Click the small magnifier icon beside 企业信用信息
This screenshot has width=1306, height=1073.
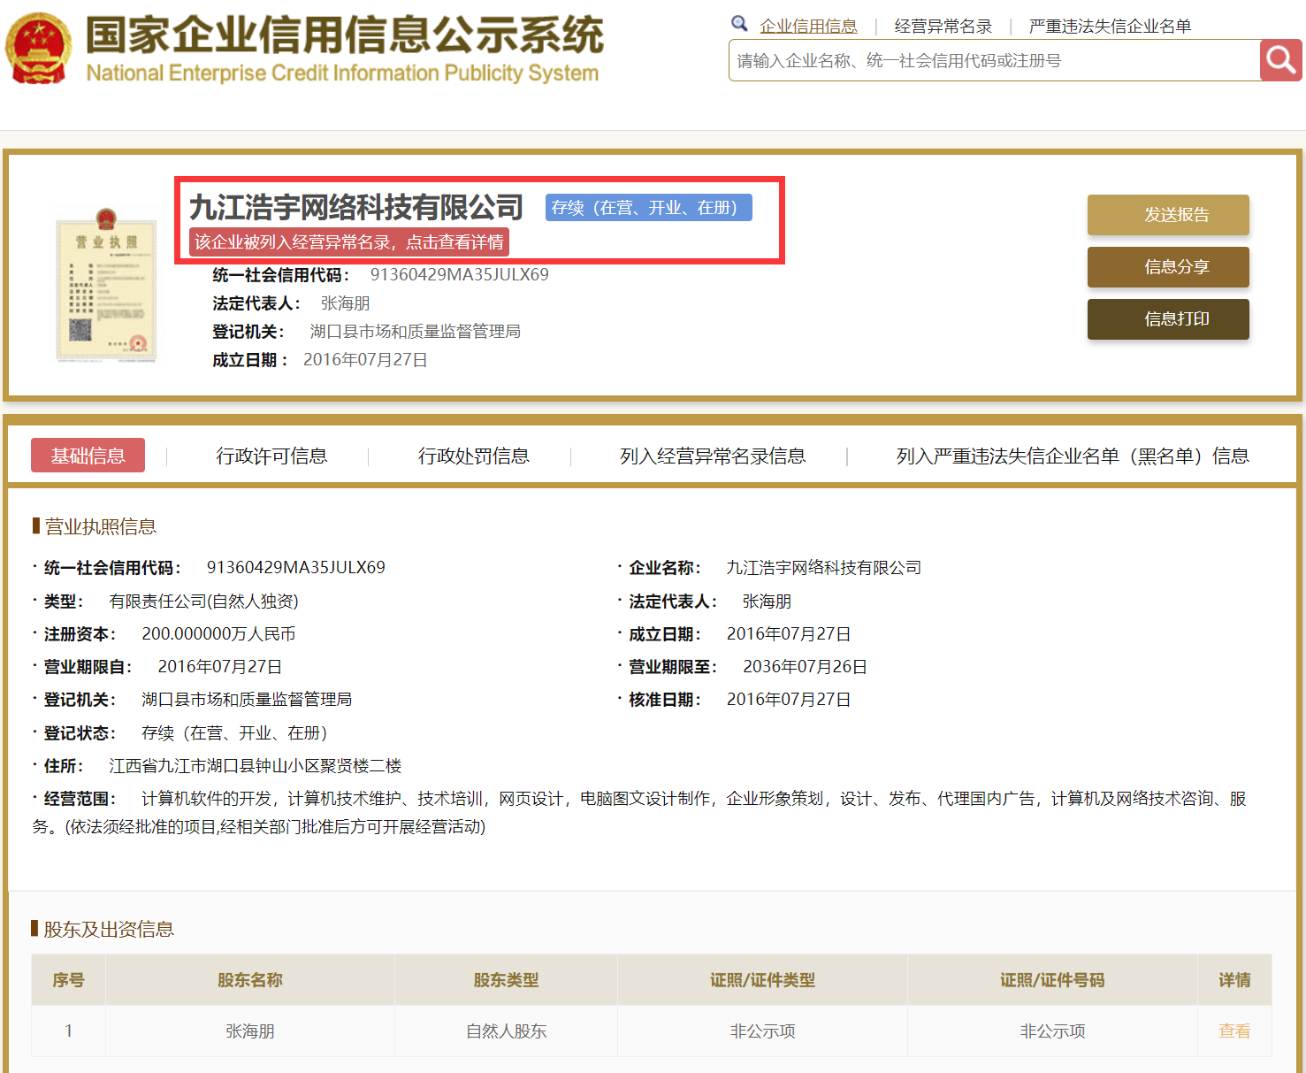point(739,24)
